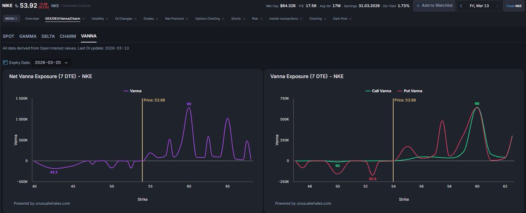
Task: Close the OI Changes tab
Action: click(x=135, y=19)
